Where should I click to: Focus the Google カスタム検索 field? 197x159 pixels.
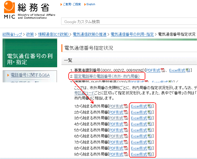click(129, 21)
